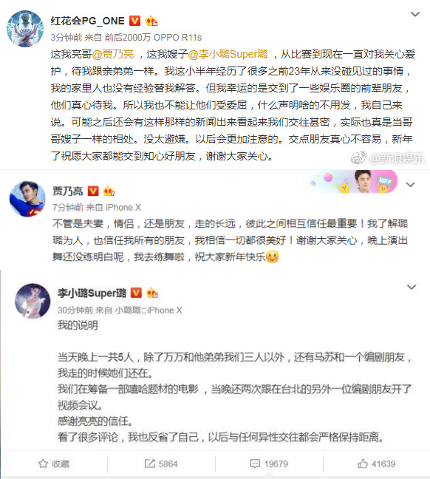This screenshot has height=479, width=430.
Task: Click the crown membership icon next to 红花会PG_ONE
Action: click(151, 21)
